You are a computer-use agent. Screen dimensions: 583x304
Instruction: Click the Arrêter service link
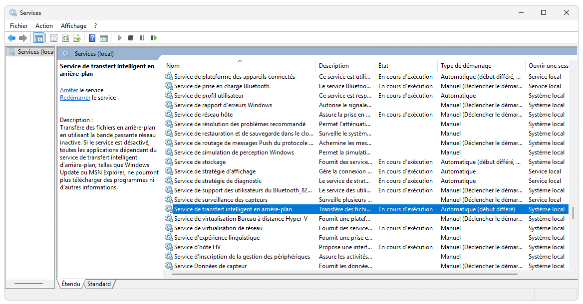coord(69,90)
